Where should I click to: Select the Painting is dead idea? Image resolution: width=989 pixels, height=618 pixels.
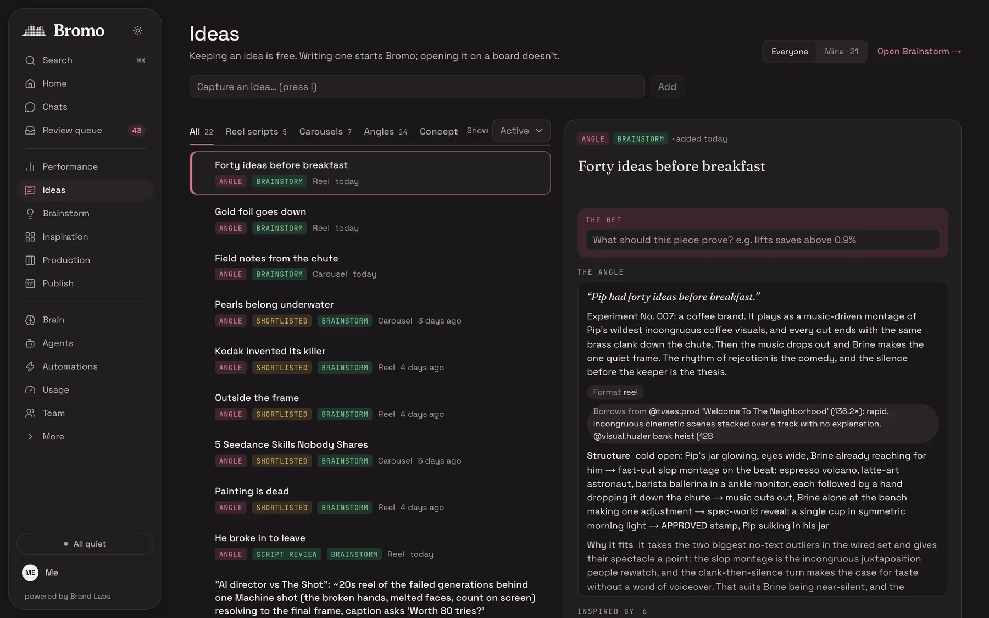[x=370, y=499]
